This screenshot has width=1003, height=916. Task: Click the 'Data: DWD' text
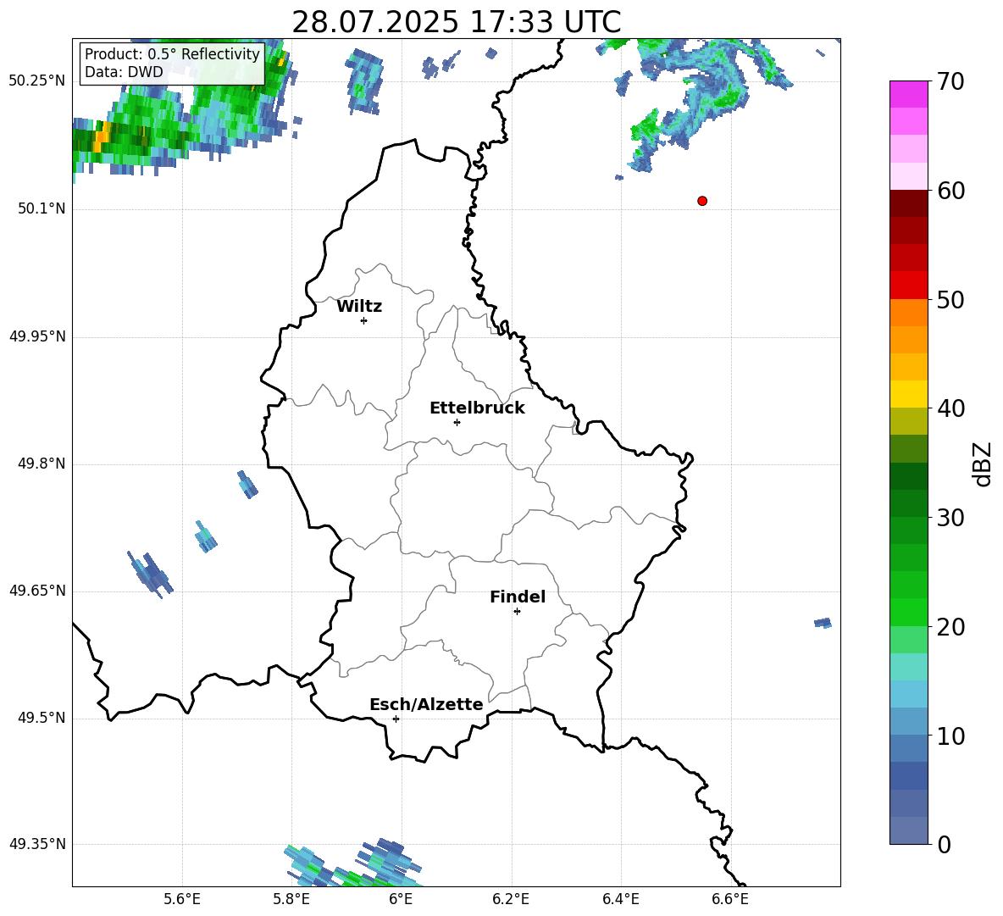click(124, 72)
